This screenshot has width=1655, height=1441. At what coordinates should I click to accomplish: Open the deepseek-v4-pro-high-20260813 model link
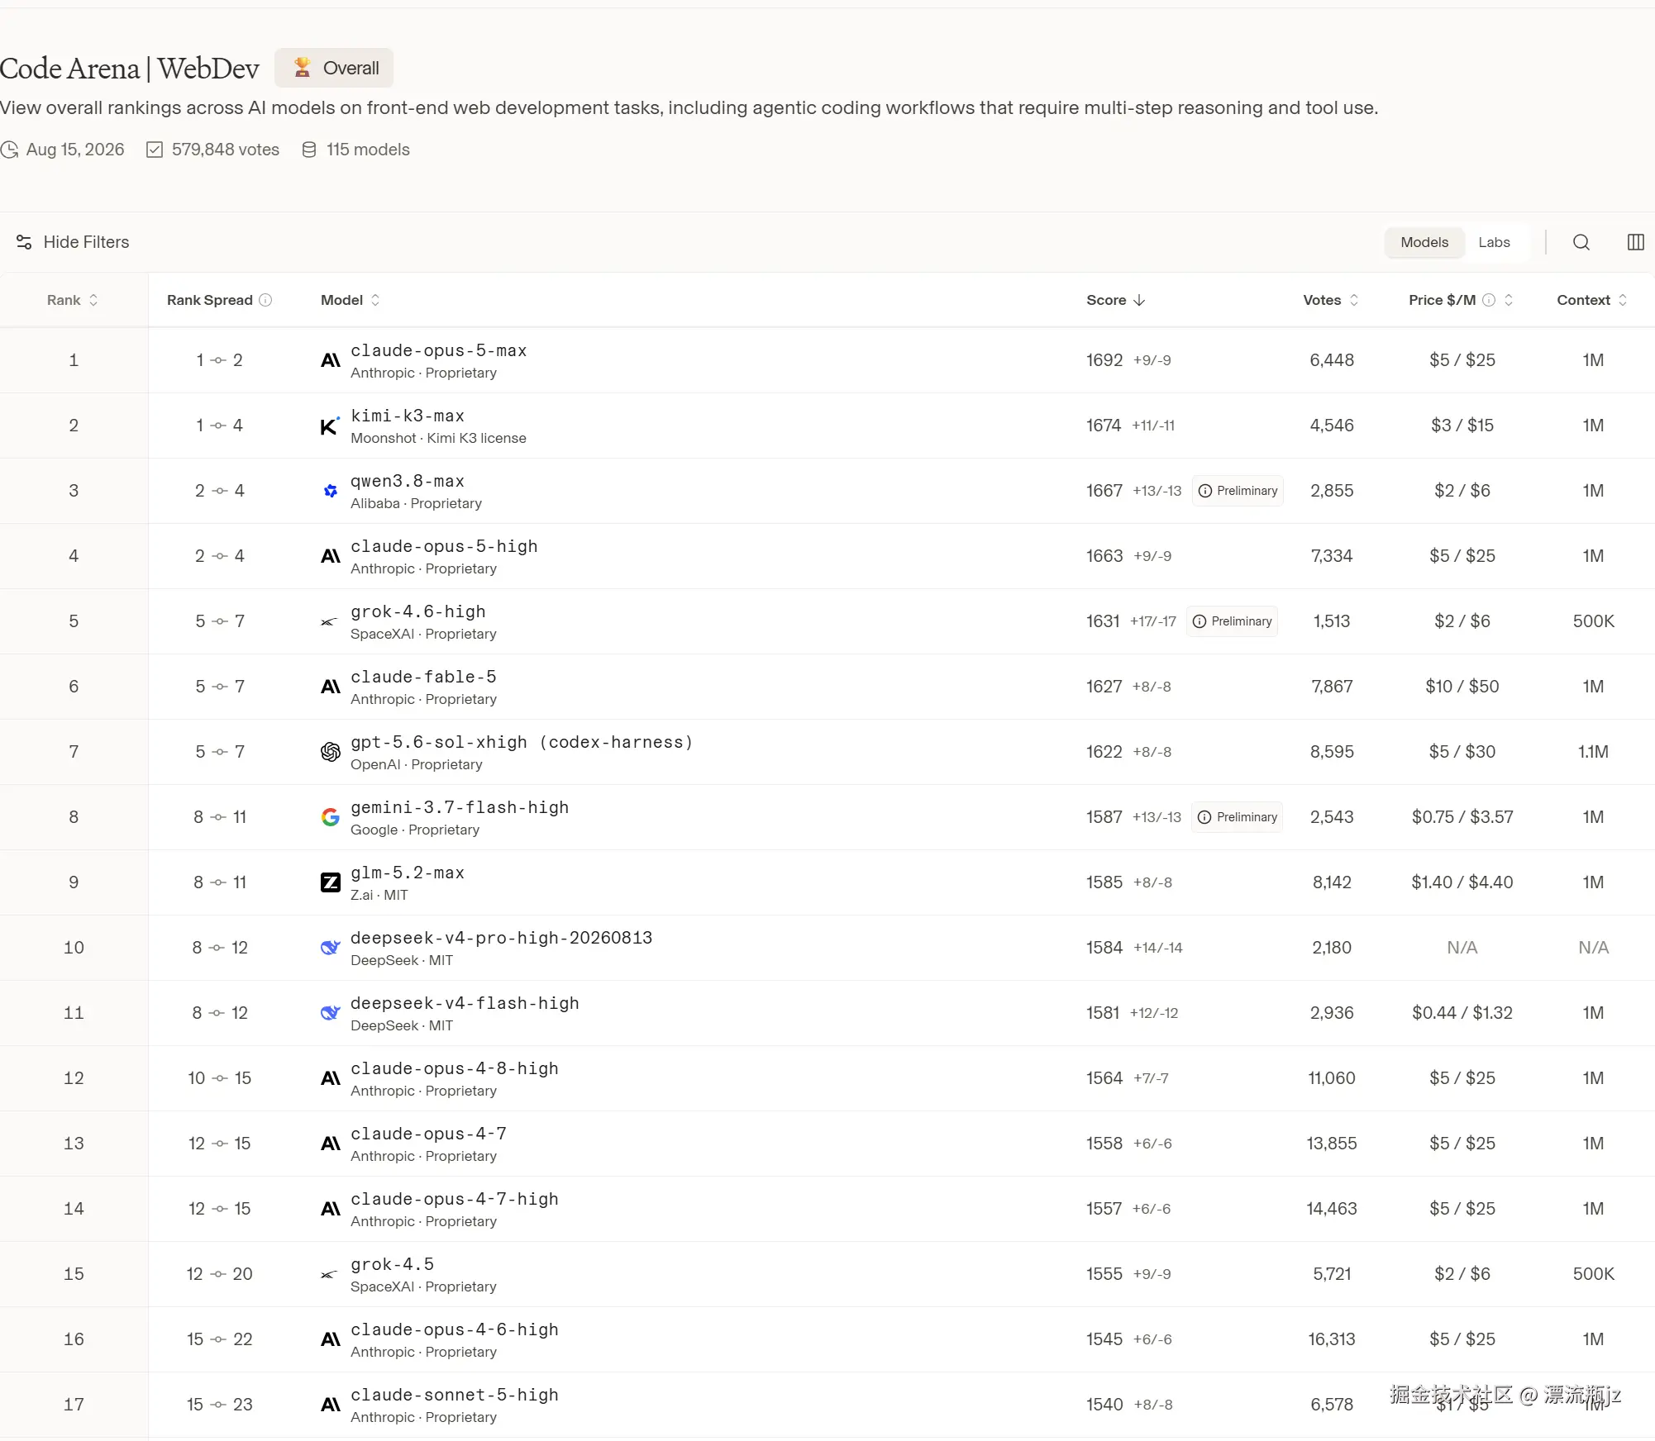[x=502, y=938]
